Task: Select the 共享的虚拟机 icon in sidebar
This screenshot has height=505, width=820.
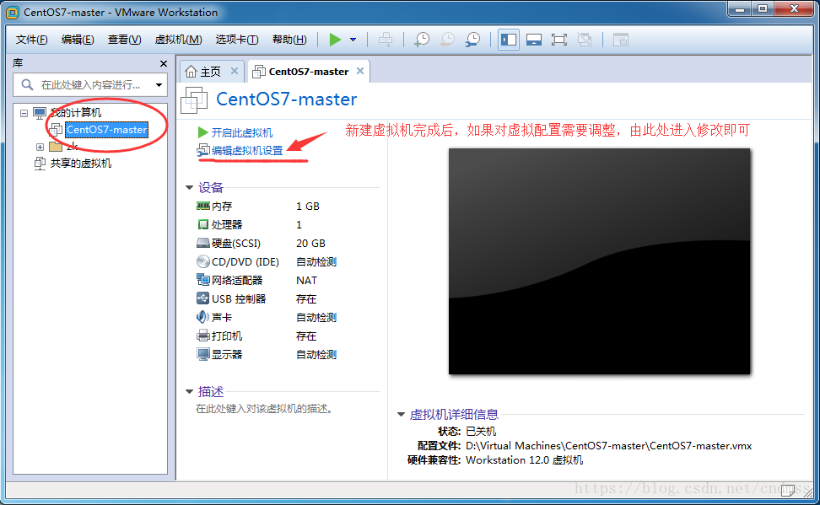Action: (40, 163)
